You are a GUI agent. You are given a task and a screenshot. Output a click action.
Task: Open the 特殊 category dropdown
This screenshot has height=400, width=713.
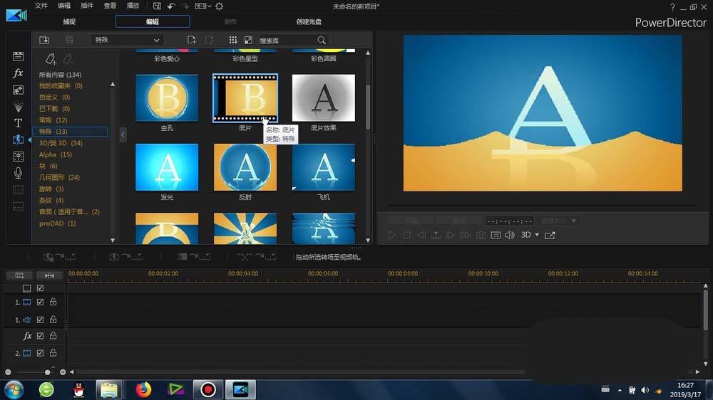127,41
